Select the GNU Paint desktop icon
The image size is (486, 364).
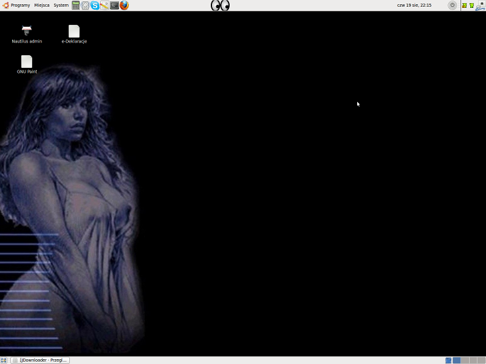point(27,65)
